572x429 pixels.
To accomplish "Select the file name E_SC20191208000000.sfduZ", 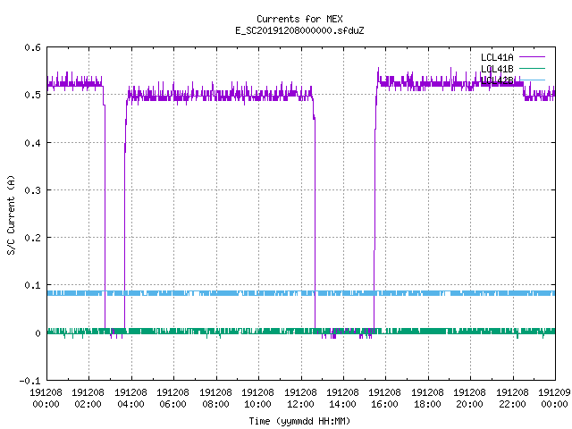I will (x=299, y=30).
